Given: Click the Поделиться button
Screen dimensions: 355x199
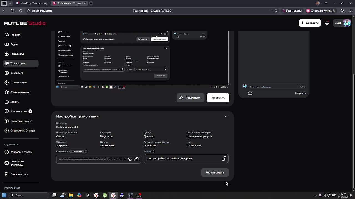Looking at the screenshot, I should click(190, 98).
